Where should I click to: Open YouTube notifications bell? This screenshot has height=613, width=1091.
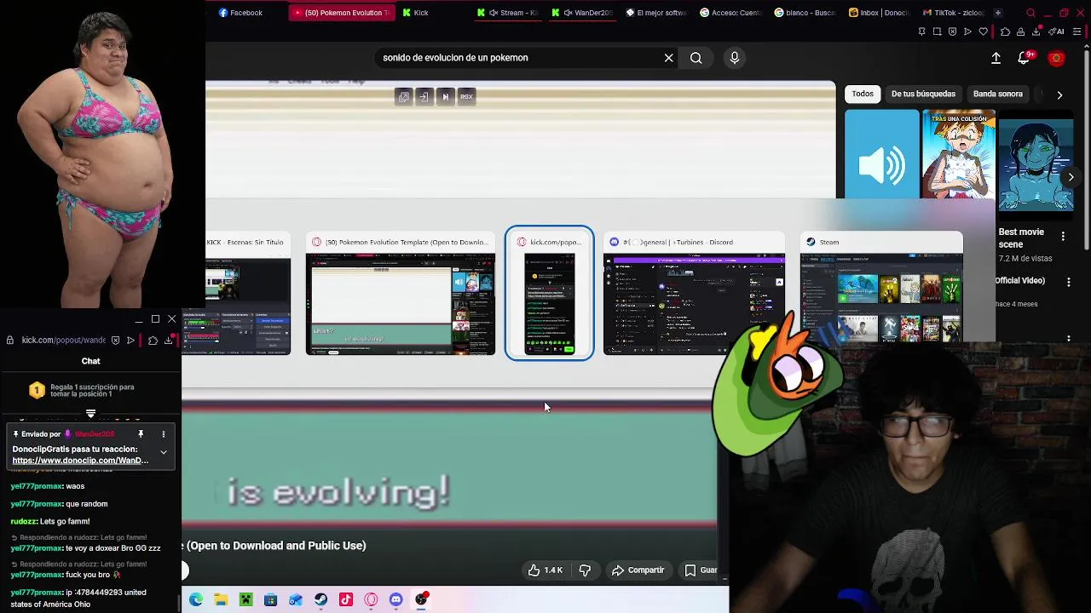1025,58
